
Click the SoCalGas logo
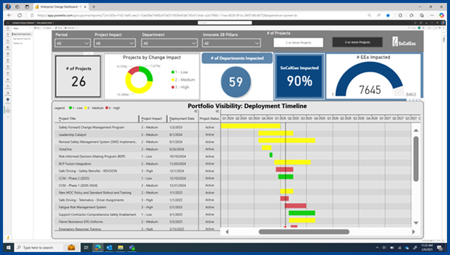click(x=404, y=42)
